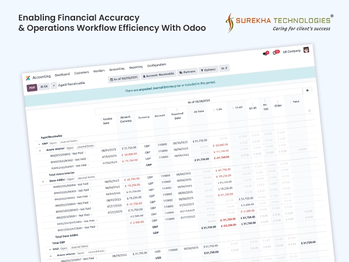Click the $ 31,750.00 Total cell
Image resolution: width=349 pixels, height=262 pixels.
(308, 242)
